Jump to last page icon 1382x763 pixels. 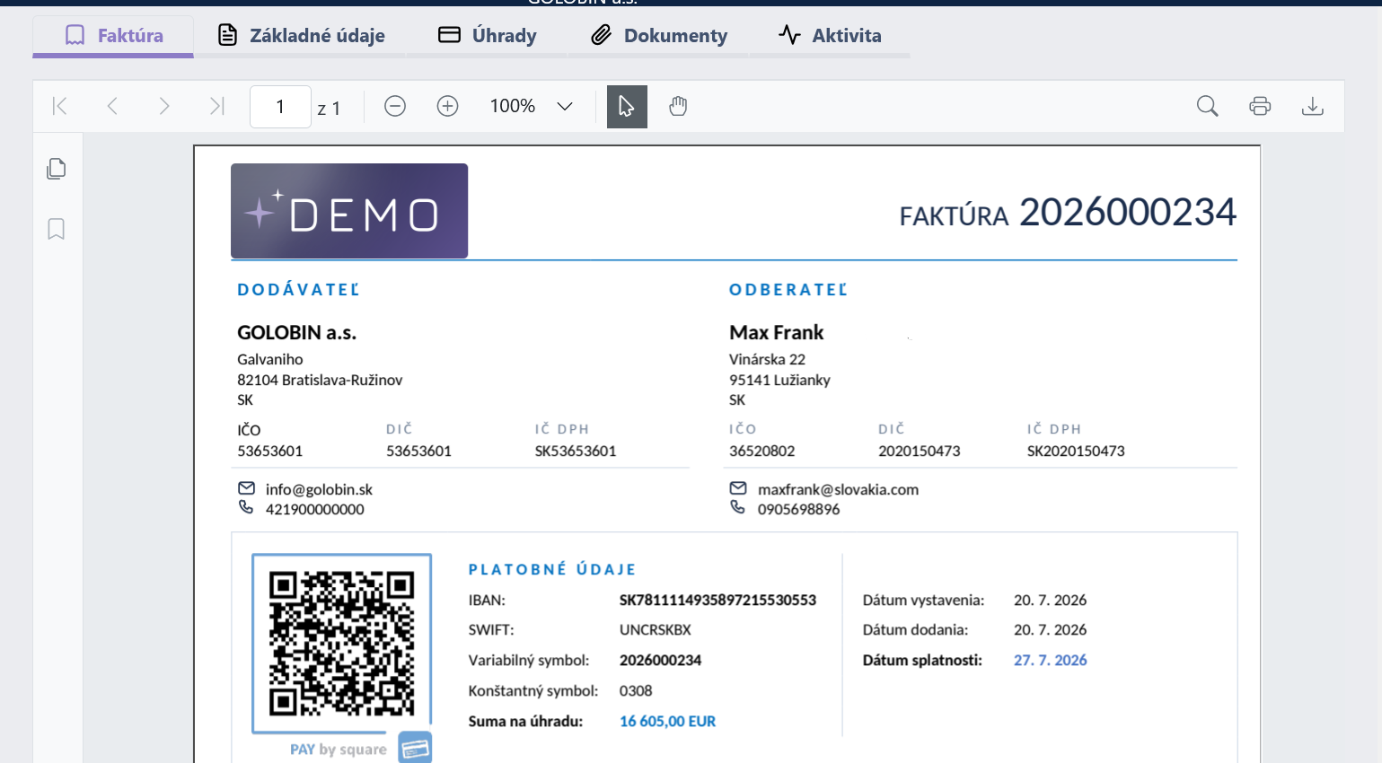216,106
